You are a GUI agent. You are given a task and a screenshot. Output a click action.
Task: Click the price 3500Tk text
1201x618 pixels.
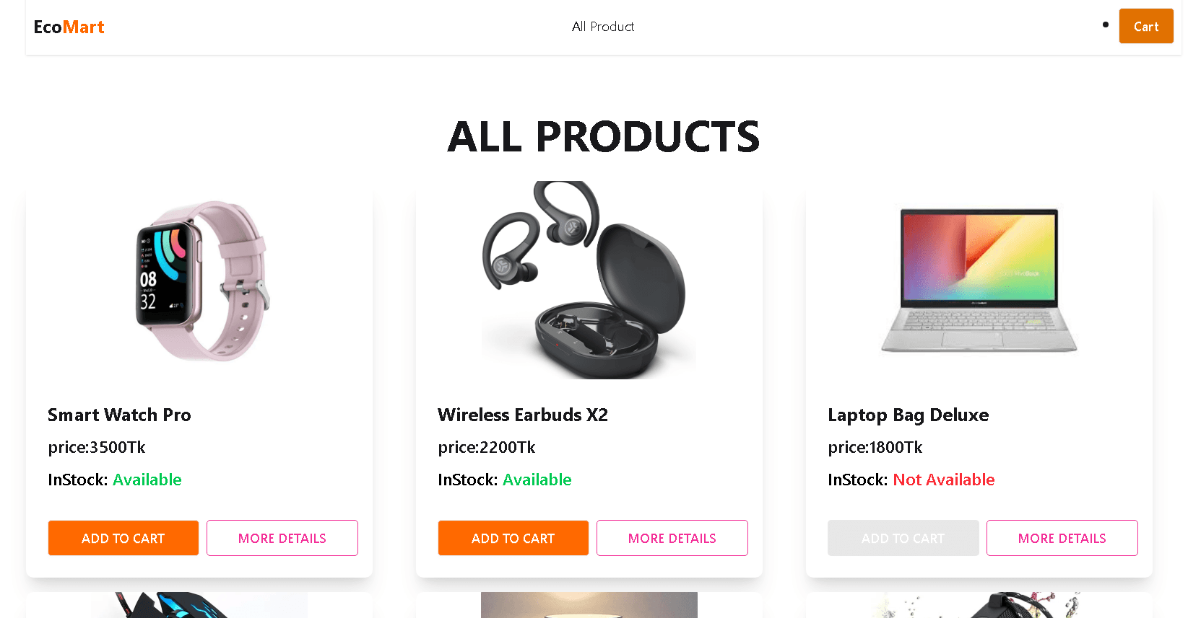[97, 448]
